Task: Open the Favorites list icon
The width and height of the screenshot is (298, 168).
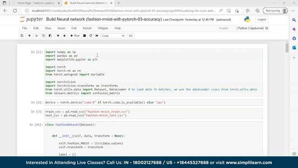Action: pyautogui.click(x=248, y=11)
